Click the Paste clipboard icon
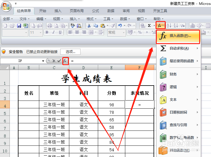 [x=103, y=26]
